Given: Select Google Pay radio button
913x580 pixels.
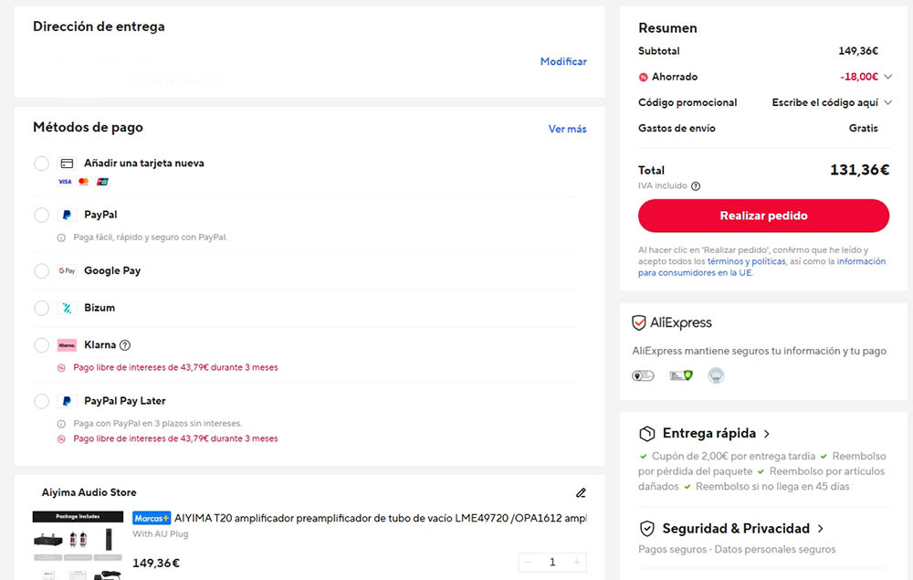Looking at the screenshot, I should pyautogui.click(x=41, y=270).
